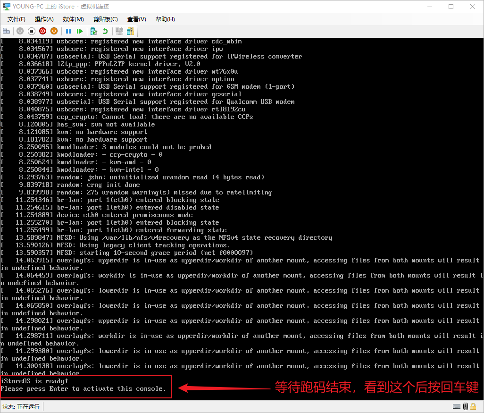This screenshot has width=484, height=413.
Task: Click 'jshn: uninitialized urandom read' line
Action: pyautogui.click(x=133, y=177)
